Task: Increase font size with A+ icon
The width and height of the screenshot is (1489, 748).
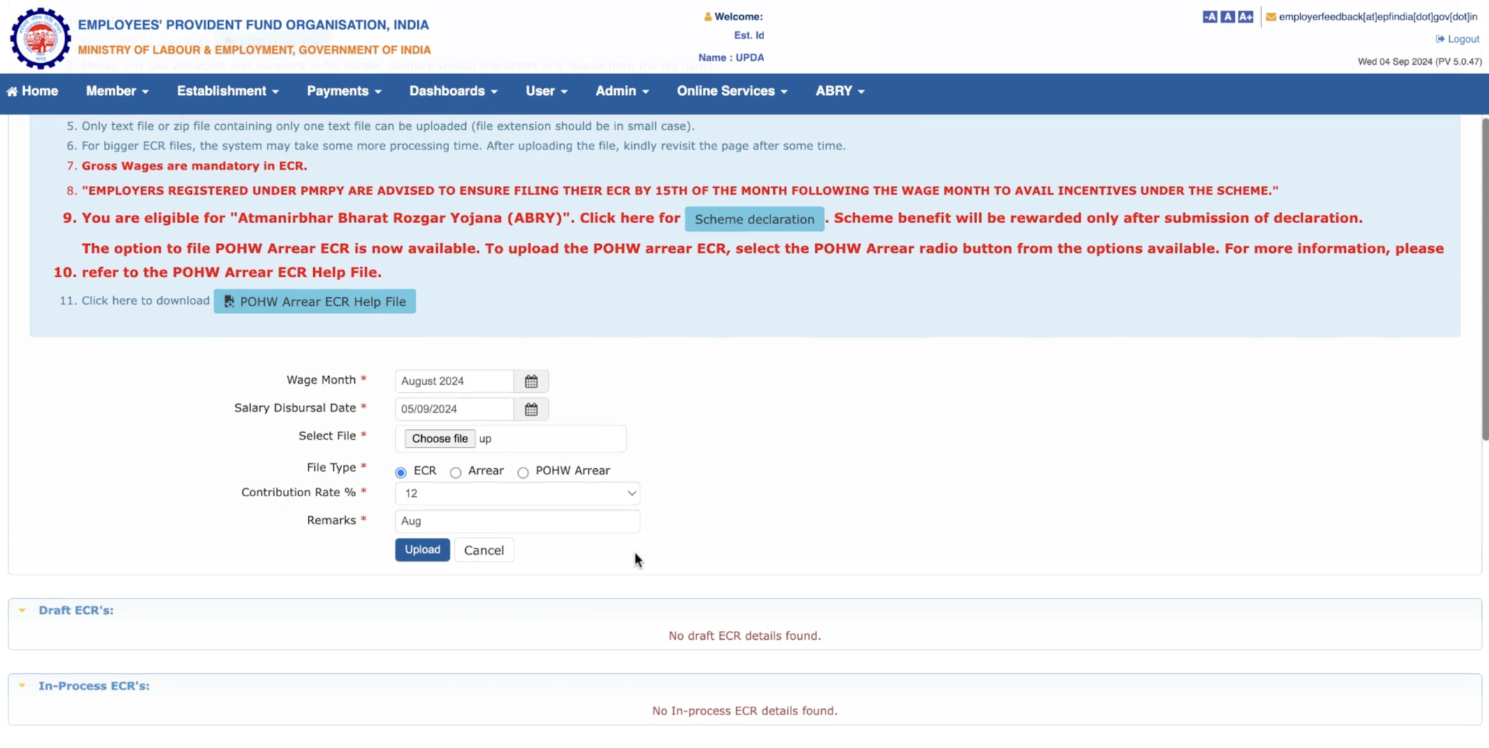Action: [x=1245, y=17]
